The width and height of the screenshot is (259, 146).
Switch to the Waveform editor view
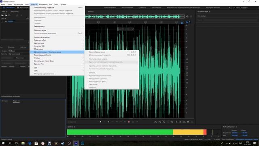click(9, 8)
